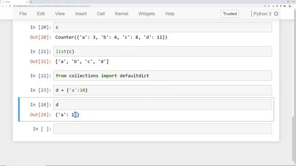Click into the defaultdict import cell
The image size is (296, 166).
coord(162,76)
